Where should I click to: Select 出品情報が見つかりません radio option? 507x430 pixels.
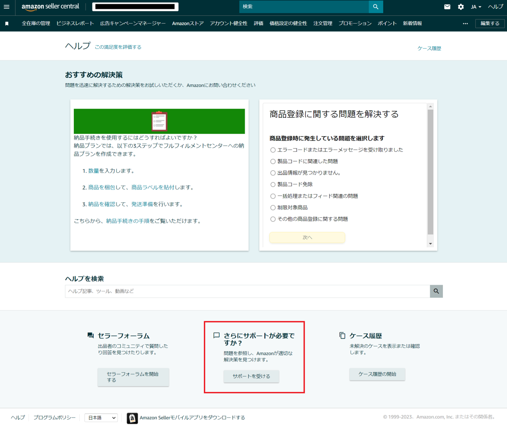(273, 173)
